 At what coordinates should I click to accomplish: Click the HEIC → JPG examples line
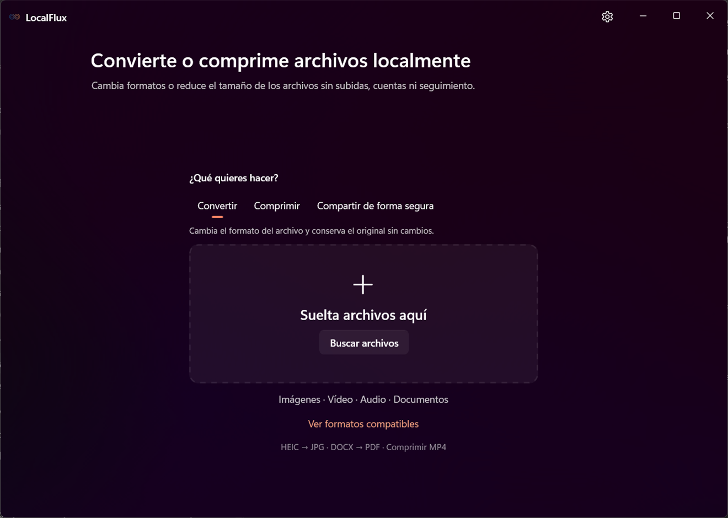click(x=363, y=447)
